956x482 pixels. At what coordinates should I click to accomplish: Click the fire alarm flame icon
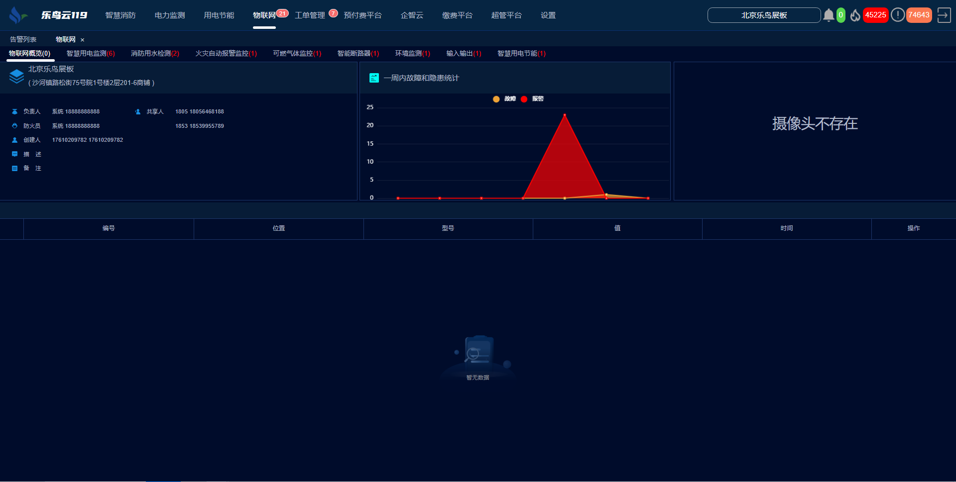(855, 15)
